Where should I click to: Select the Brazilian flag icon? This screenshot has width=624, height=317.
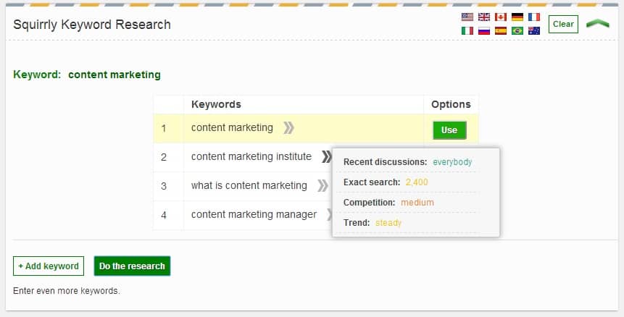(x=517, y=31)
